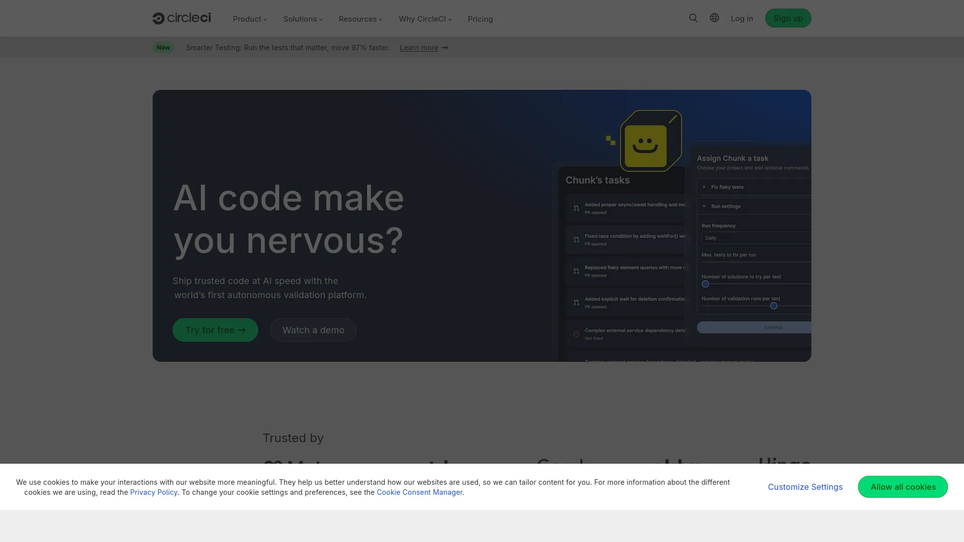Click the pull request icon beside 'Fixed race condition'

[x=576, y=240]
